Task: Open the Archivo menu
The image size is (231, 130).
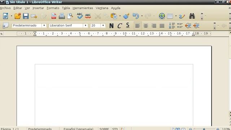Action: [5, 8]
